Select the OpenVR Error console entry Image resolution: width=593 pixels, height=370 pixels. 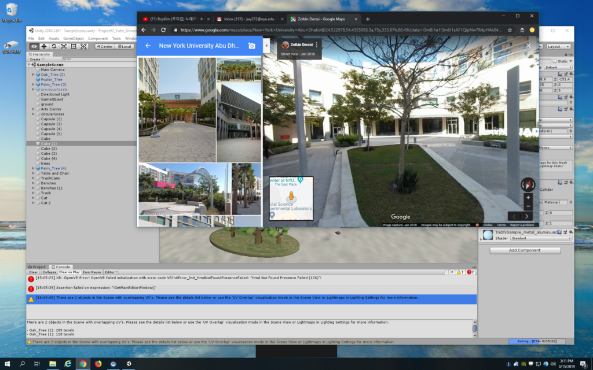[x=251, y=279]
